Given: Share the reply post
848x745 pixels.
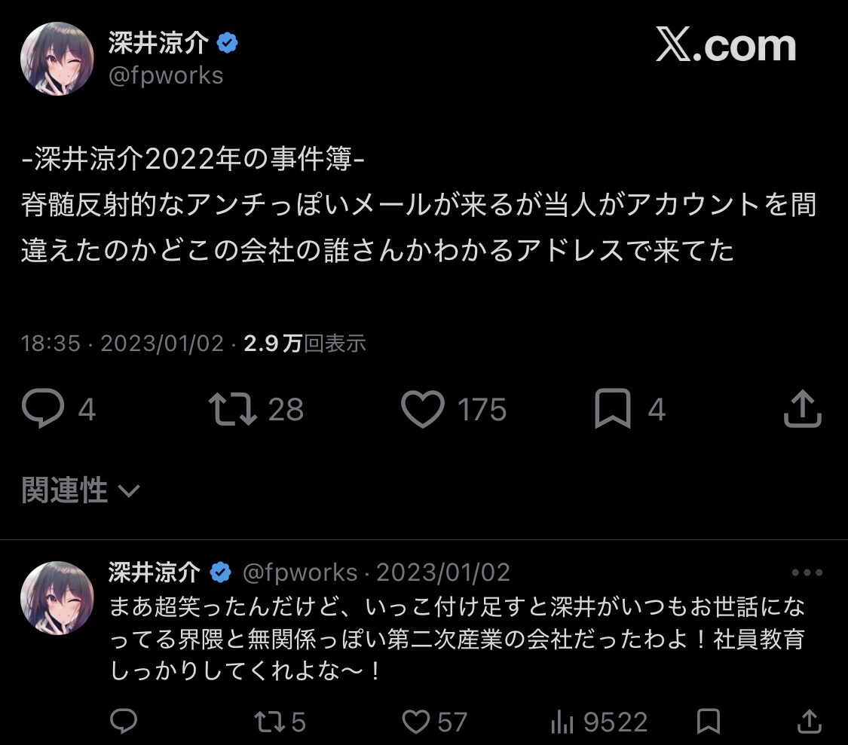Looking at the screenshot, I should [x=809, y=721].
